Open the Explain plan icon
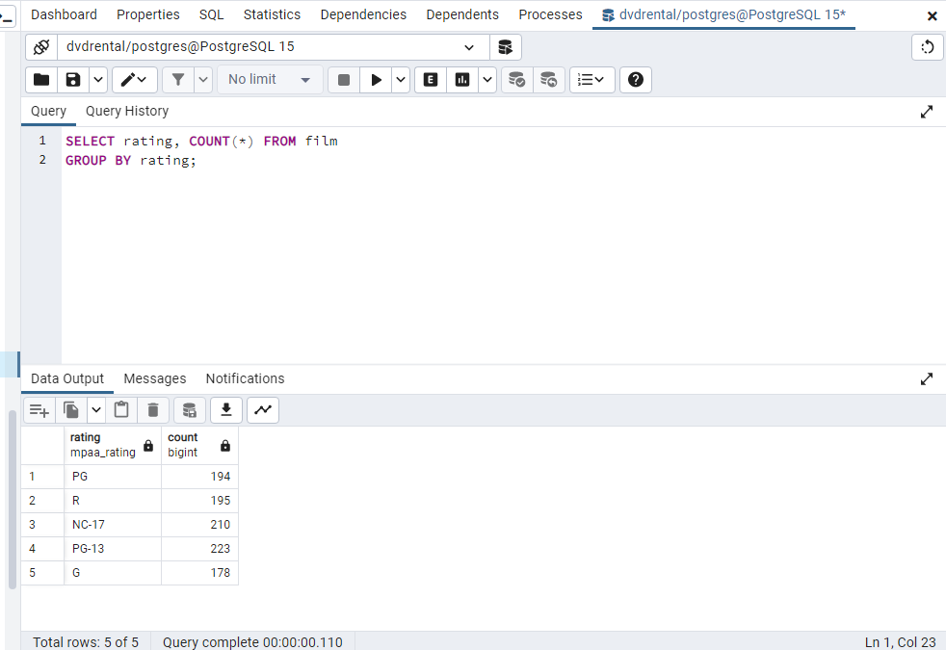The image size is (946, 650). coord(430,79)
